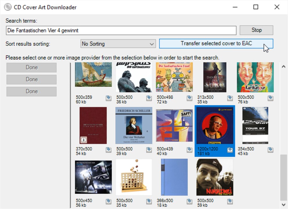Viewport: 288px width, 209px height.
Task: Select the 99 Luftballons statue cover thumbnail
Action: [x=134, y=77]
